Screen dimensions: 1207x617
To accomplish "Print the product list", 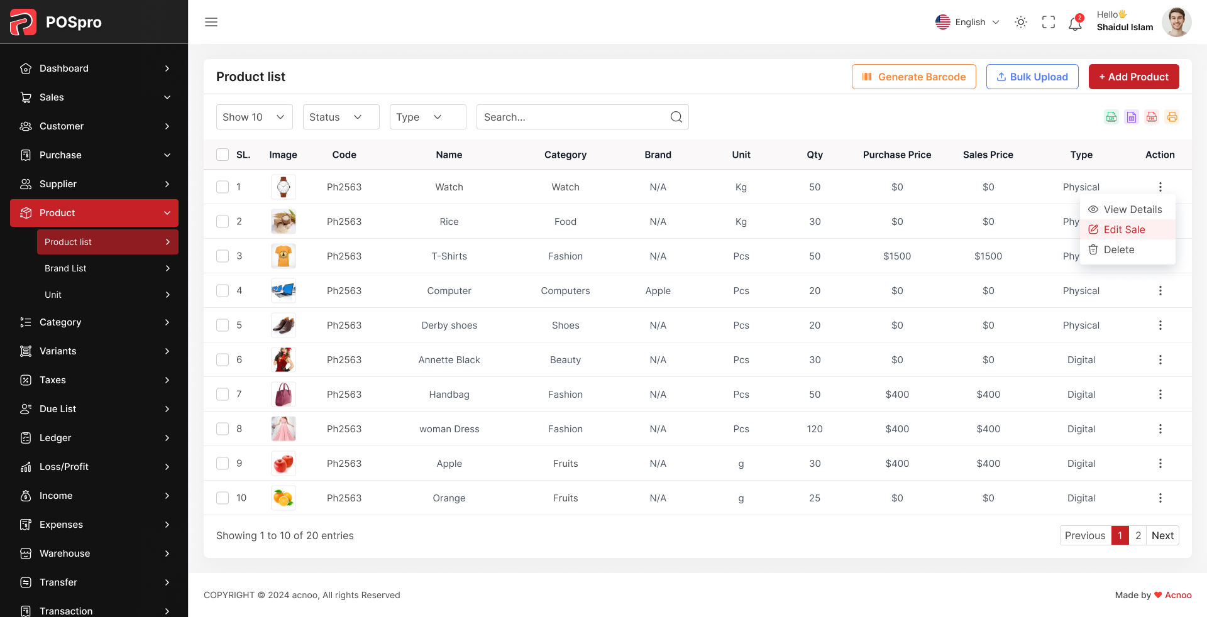I will point(1172,117).
